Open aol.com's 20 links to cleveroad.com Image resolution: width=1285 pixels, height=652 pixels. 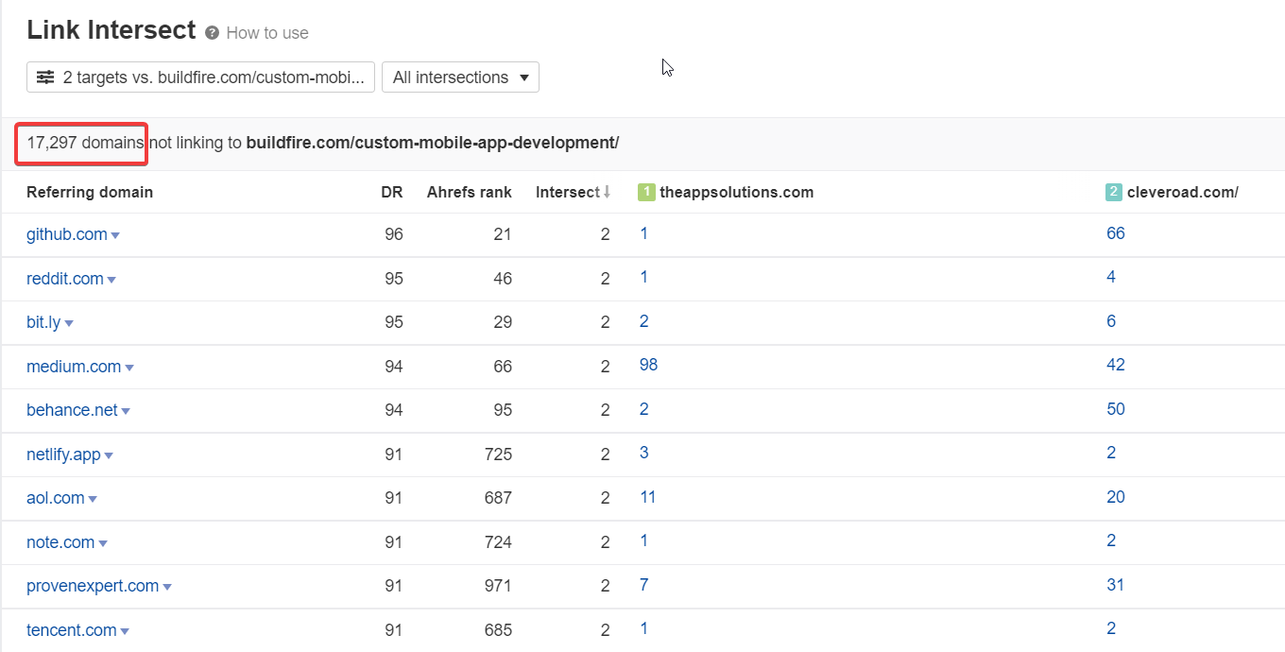tap(1116, 497)
